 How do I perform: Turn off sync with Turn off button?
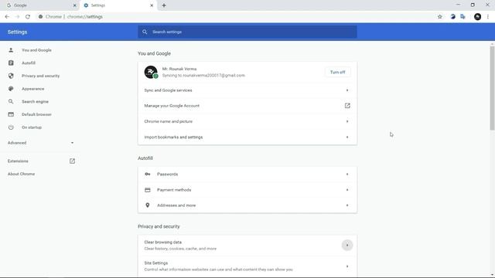tap(337, 72)
